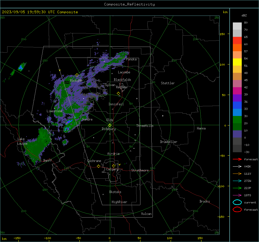Click the Okotoks town label
Viewport: 259px width, 242px height.
tap(115, 192)
